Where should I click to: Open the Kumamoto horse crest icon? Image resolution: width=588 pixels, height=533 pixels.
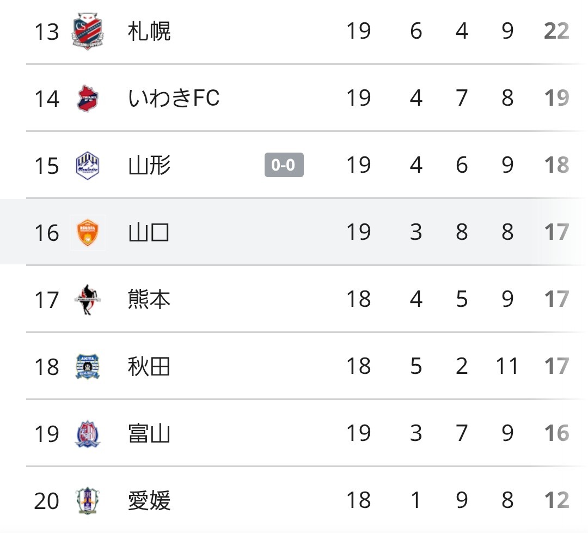click(x=87, y=300)
